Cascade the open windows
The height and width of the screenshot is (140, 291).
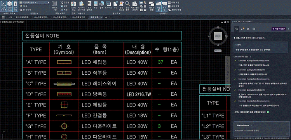174,10
